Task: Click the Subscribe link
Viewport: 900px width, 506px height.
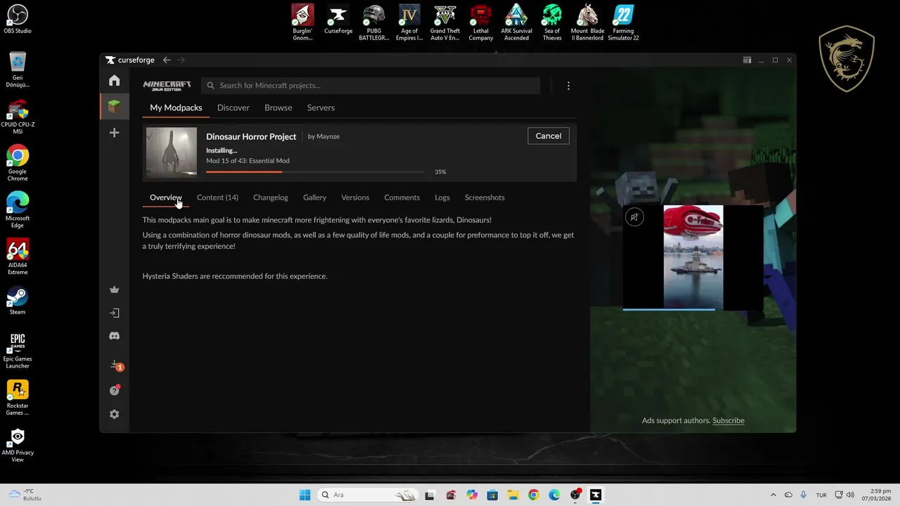Action: tap(728, 420)
